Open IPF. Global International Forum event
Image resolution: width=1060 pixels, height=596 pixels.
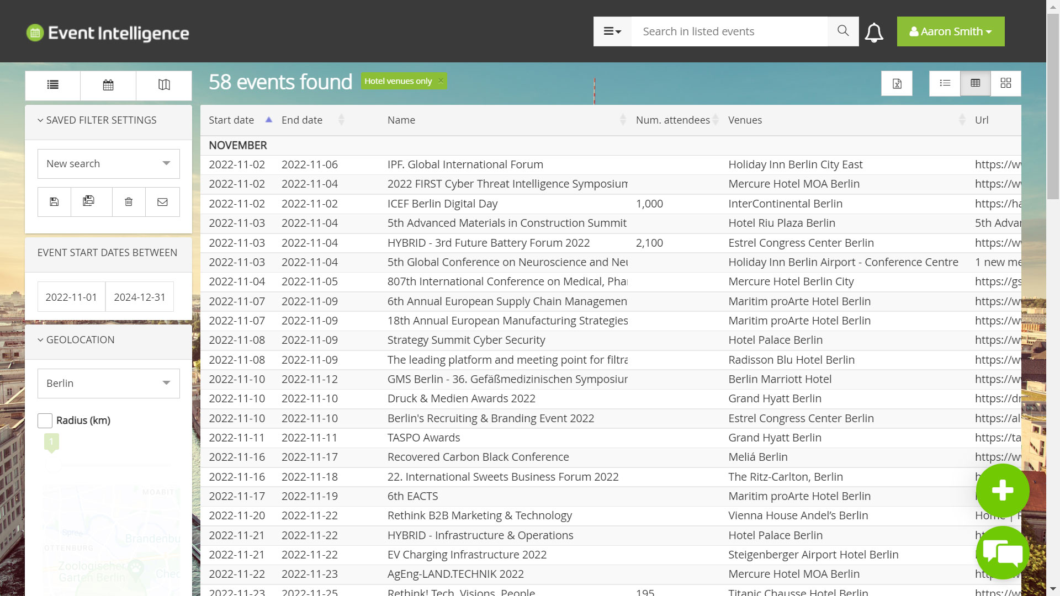465,164
